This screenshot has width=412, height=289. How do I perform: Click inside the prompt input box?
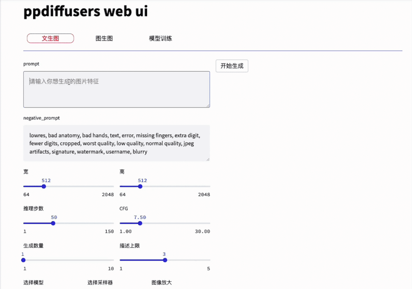pos(116,89)
